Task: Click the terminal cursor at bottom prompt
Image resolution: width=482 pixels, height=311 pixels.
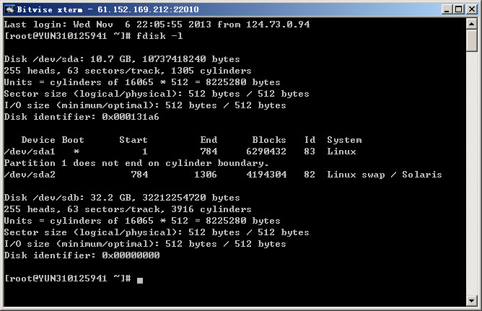Action: click(x=140, y=280)
